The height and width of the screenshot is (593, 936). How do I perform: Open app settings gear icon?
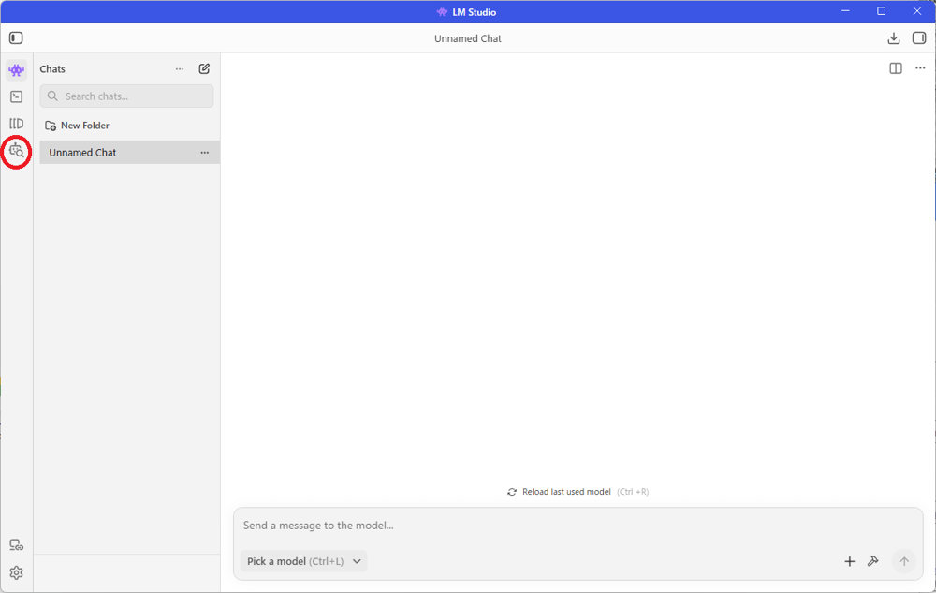[x=16, y=572]
